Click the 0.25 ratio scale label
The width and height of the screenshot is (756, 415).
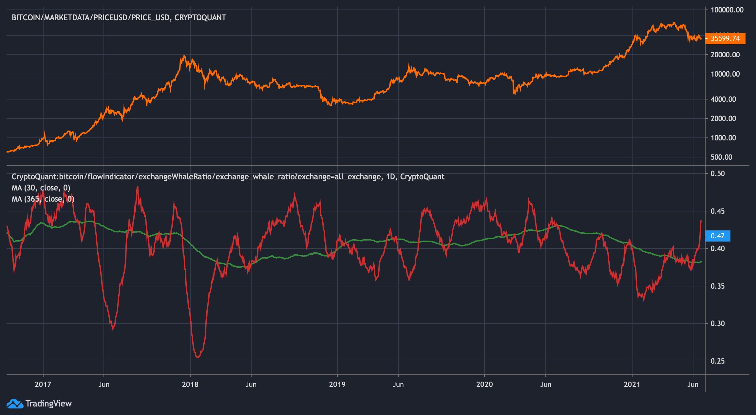tap(718, 361)
